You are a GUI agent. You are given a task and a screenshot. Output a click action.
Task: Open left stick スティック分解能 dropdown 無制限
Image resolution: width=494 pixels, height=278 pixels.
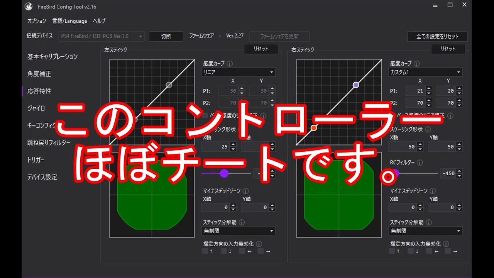(x=239, y=231)
